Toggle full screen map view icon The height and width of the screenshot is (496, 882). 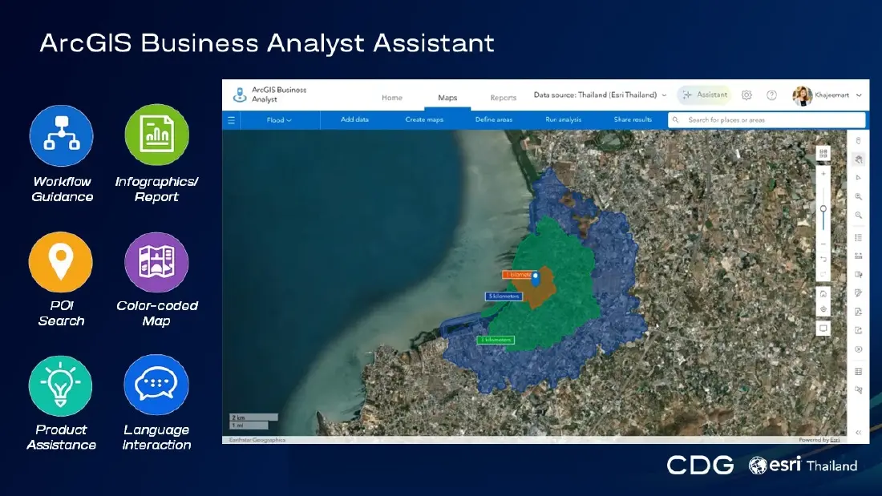tap(823, 329)
